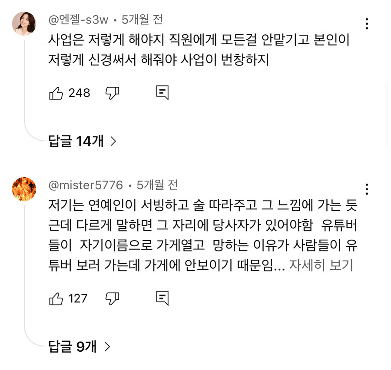Click the 248 like count
The width and height of the screenshot is (391, 370).
coord(79,93)
